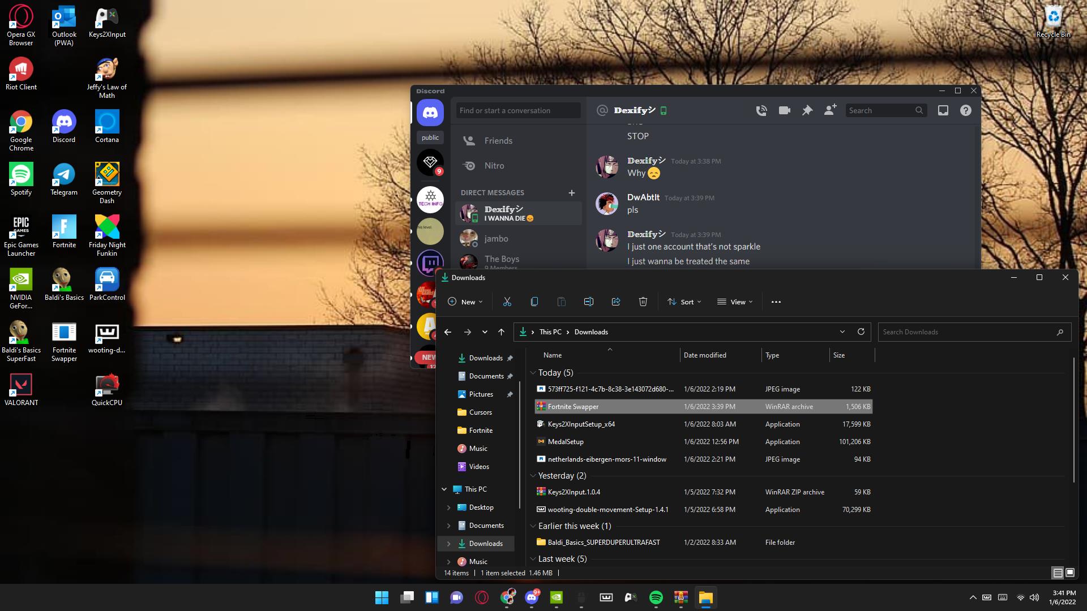Switch to details view toggle in status bar
Image resolution: width=1087 pixels, height=611 pixels.
1058,573
